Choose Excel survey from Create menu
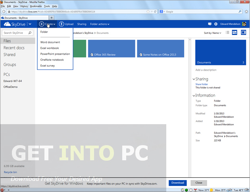The height and width of the screenshot is (192, 250). click(x=47, y=65)
